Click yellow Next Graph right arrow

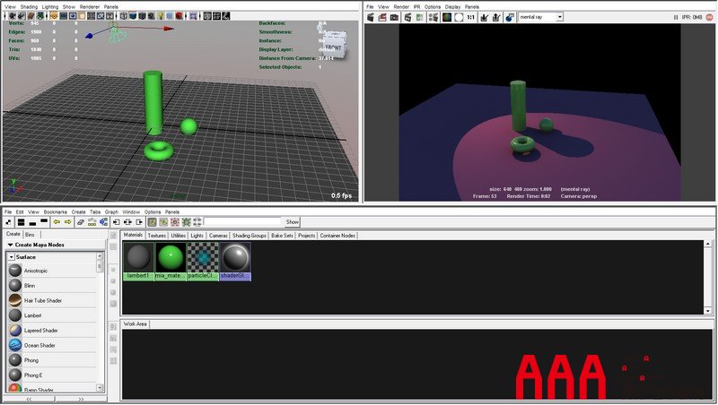coord(68,222)
